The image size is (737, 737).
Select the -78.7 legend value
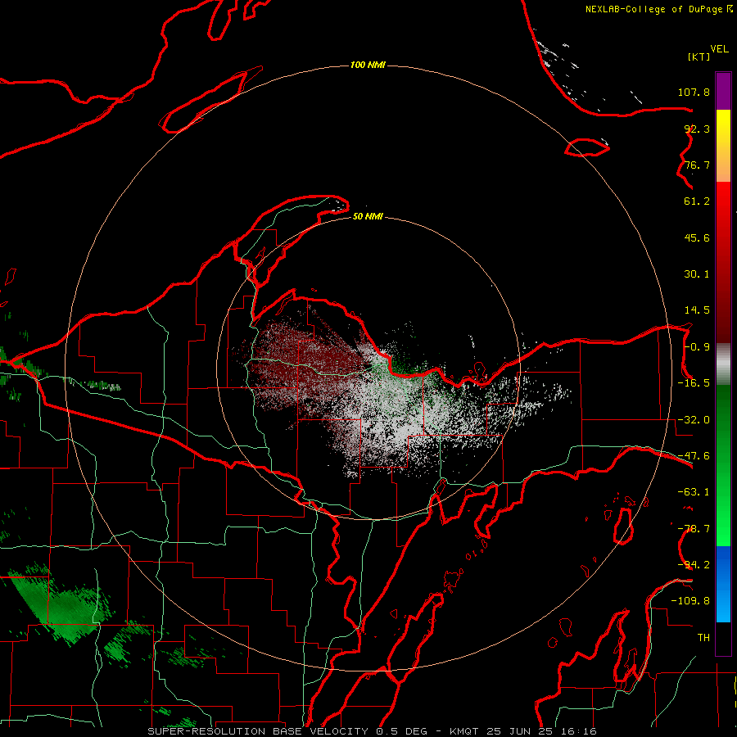[x=694, y=529]
